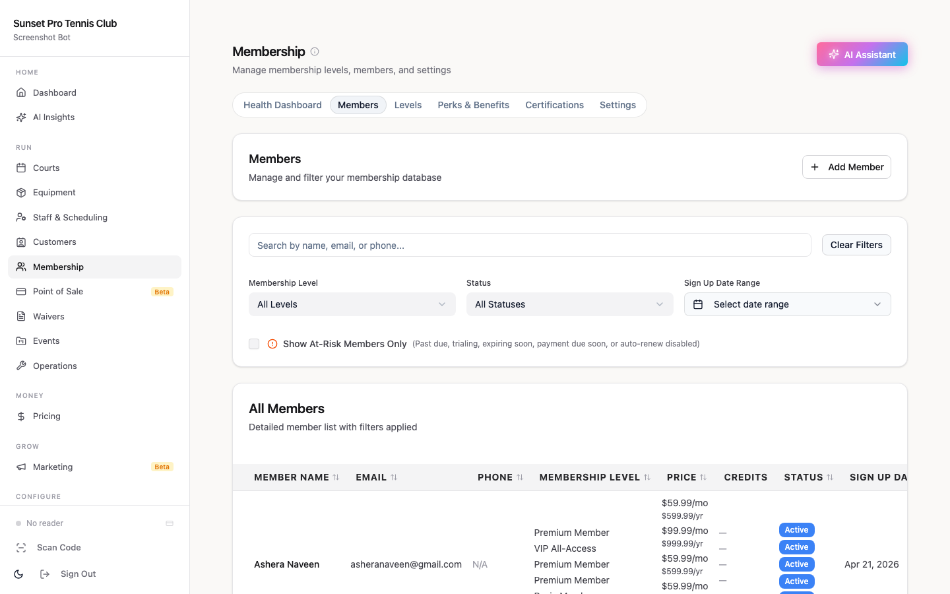
Task: Open the Settings tab
Action: pyautogui.click(x=617, y=105)
